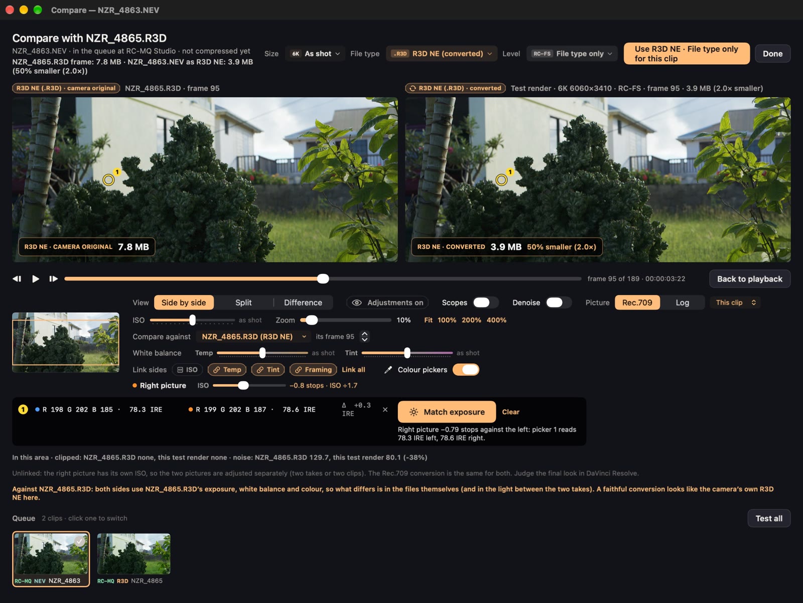
Task: Open the Compare against clip dropdown
Action: [253, 337]
